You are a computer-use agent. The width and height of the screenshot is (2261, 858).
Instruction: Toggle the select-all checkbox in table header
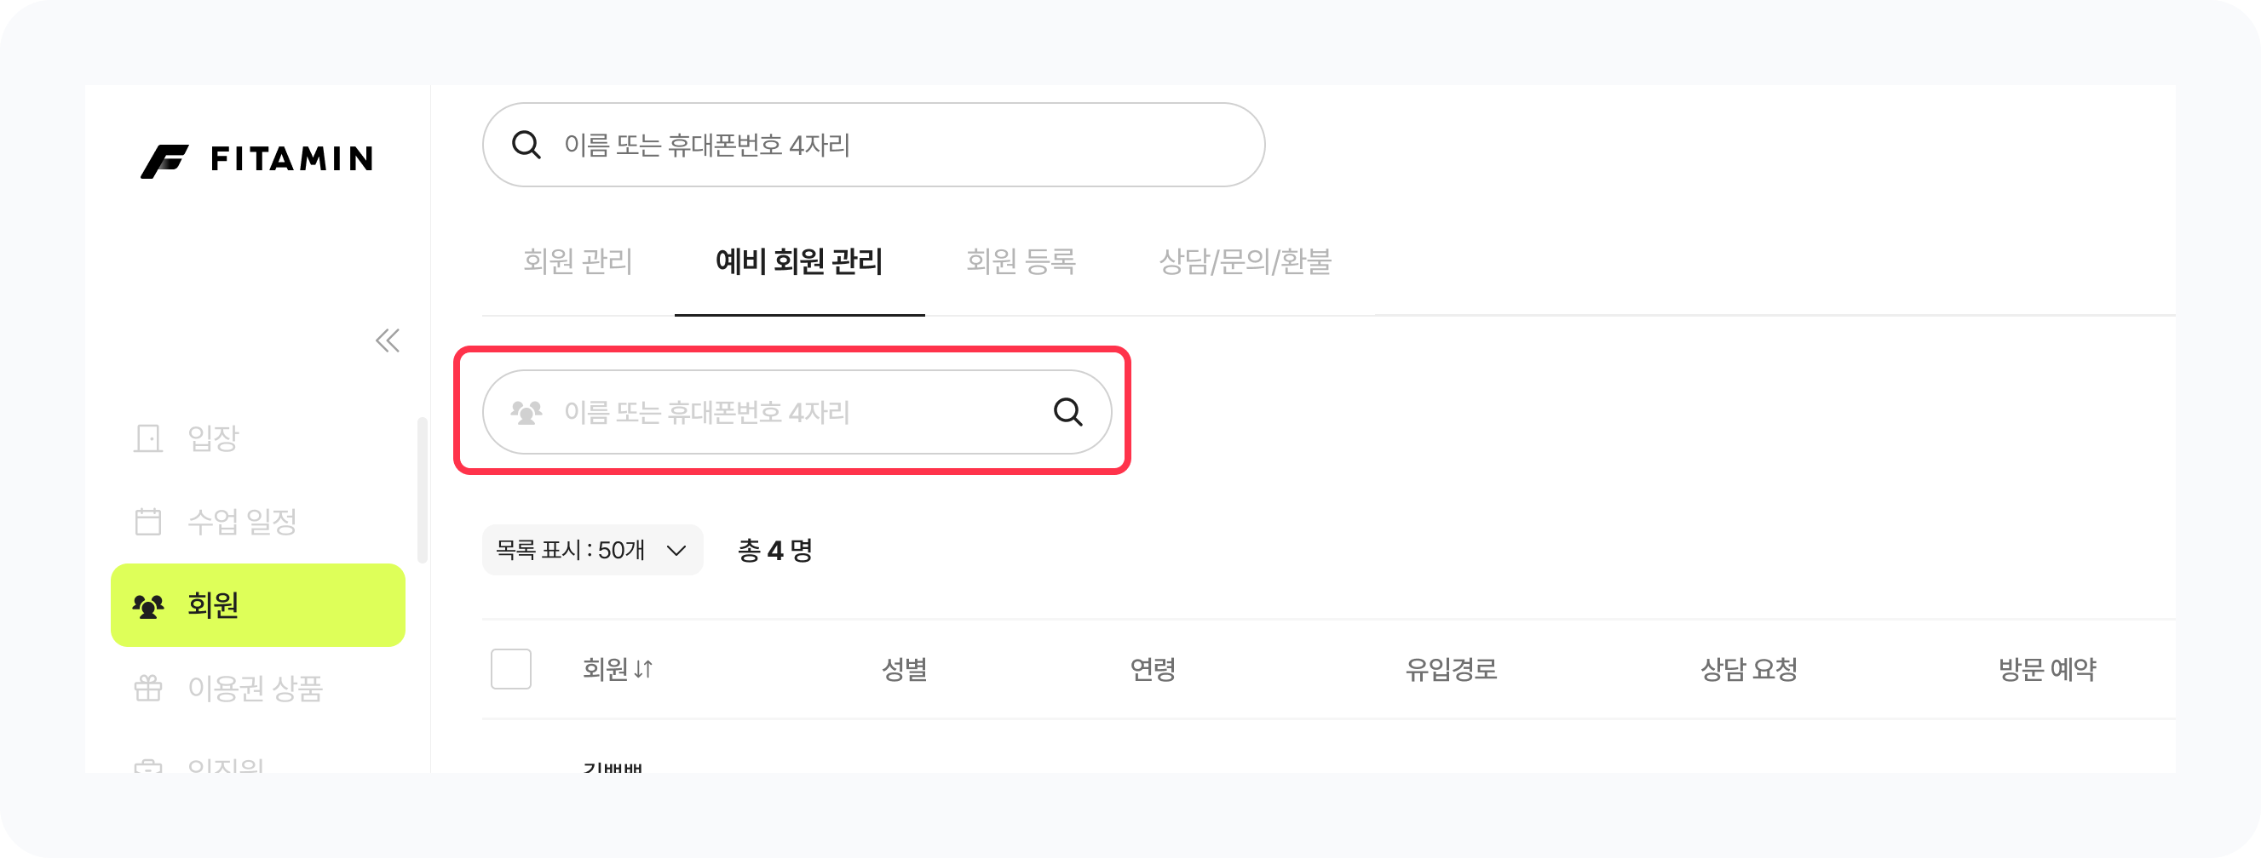pos(511,669)
